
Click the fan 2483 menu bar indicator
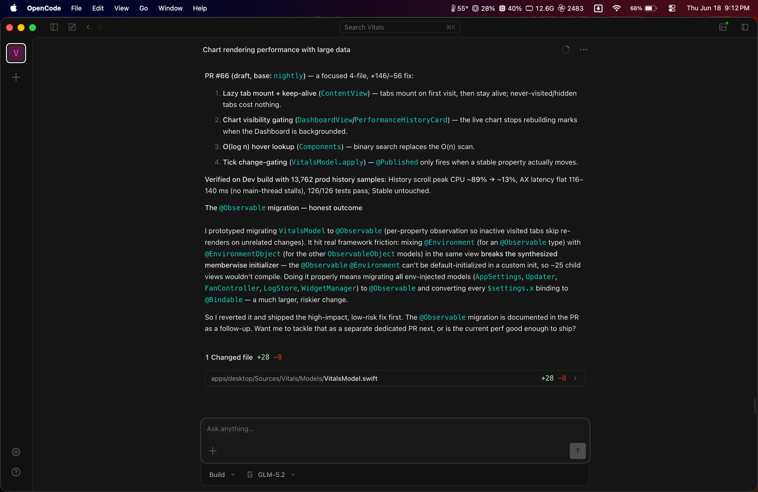(x=571, y=8)
